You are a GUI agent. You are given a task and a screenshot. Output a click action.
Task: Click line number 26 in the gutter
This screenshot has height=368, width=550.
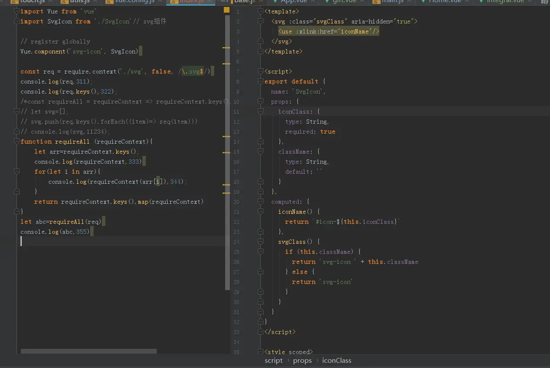point(236,262)
